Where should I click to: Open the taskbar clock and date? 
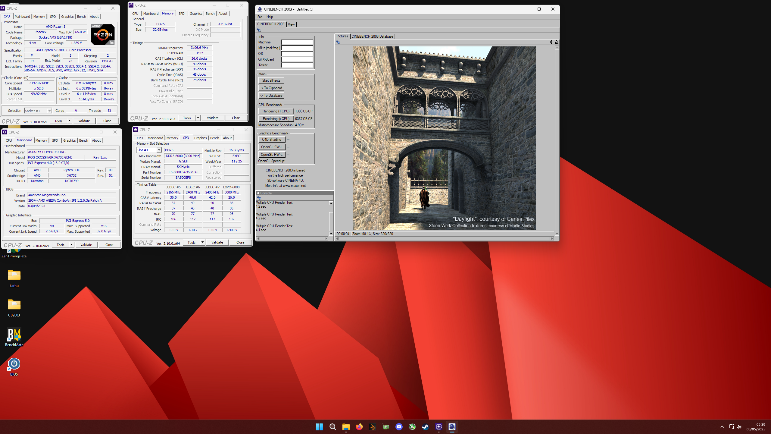(756, 427)
